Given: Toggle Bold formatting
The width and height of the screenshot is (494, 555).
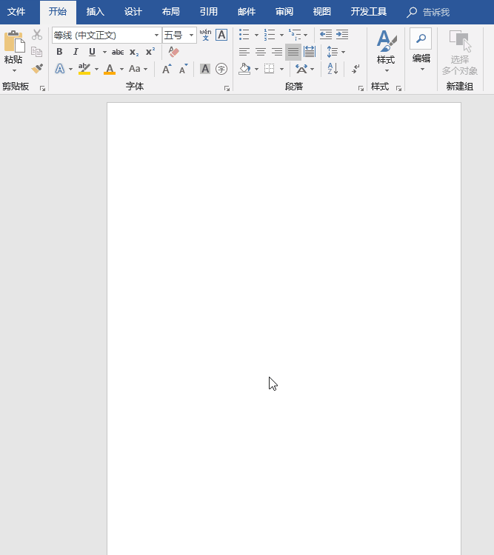Looking at the screenshot, I should pos(59,52).
